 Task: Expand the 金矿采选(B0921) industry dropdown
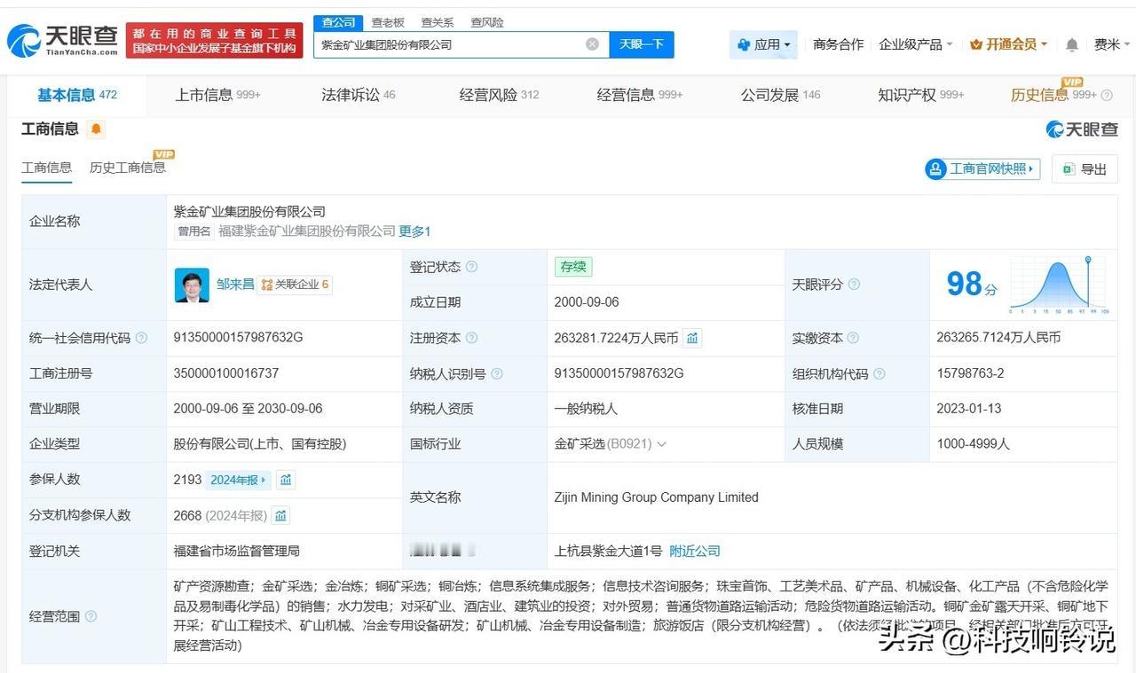(x=660, y=443)
